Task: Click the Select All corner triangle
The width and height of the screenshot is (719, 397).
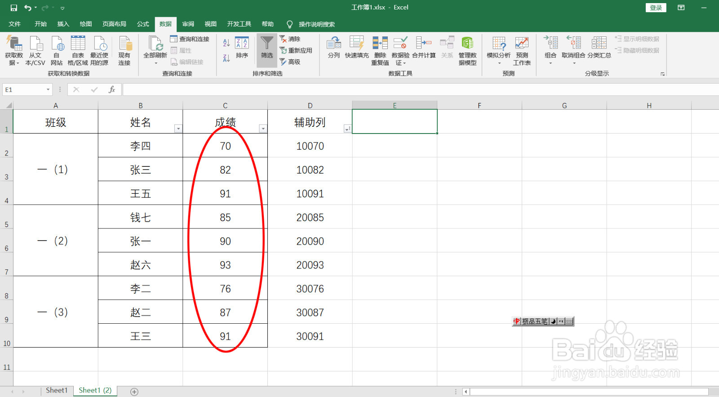Action: [8, 106]
